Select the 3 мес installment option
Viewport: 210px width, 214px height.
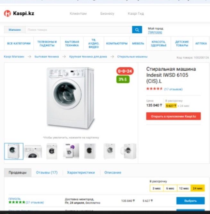point(156,188)
